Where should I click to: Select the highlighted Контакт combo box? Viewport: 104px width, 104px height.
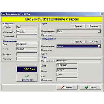coord(79,46)
